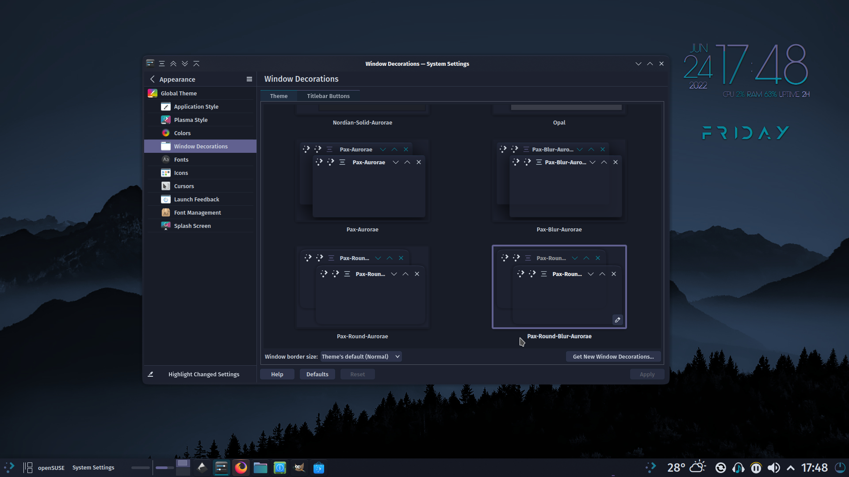
Task: Open the green info-center taskbar icon
Action: point(280,467)
